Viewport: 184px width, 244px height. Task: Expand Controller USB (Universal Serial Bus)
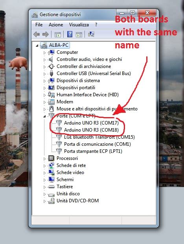click(x=44, y=74)
